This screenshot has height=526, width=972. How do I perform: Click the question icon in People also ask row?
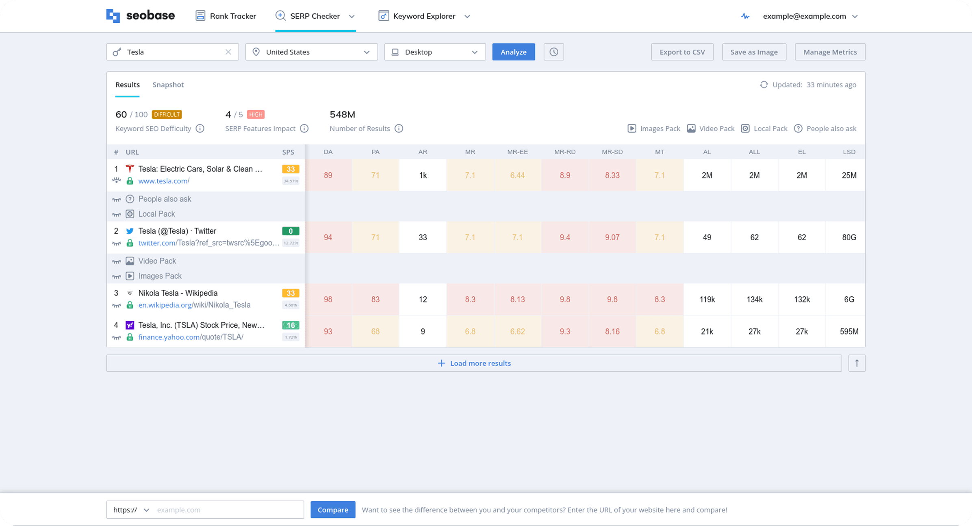(x=130, y=199)
